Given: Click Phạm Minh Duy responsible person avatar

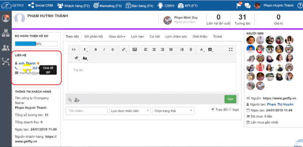Looking at the screenshot, I should pyautogui.click(x=167, y=20).
